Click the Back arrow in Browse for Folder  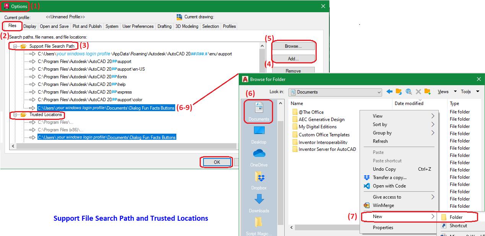coord(389,92)
